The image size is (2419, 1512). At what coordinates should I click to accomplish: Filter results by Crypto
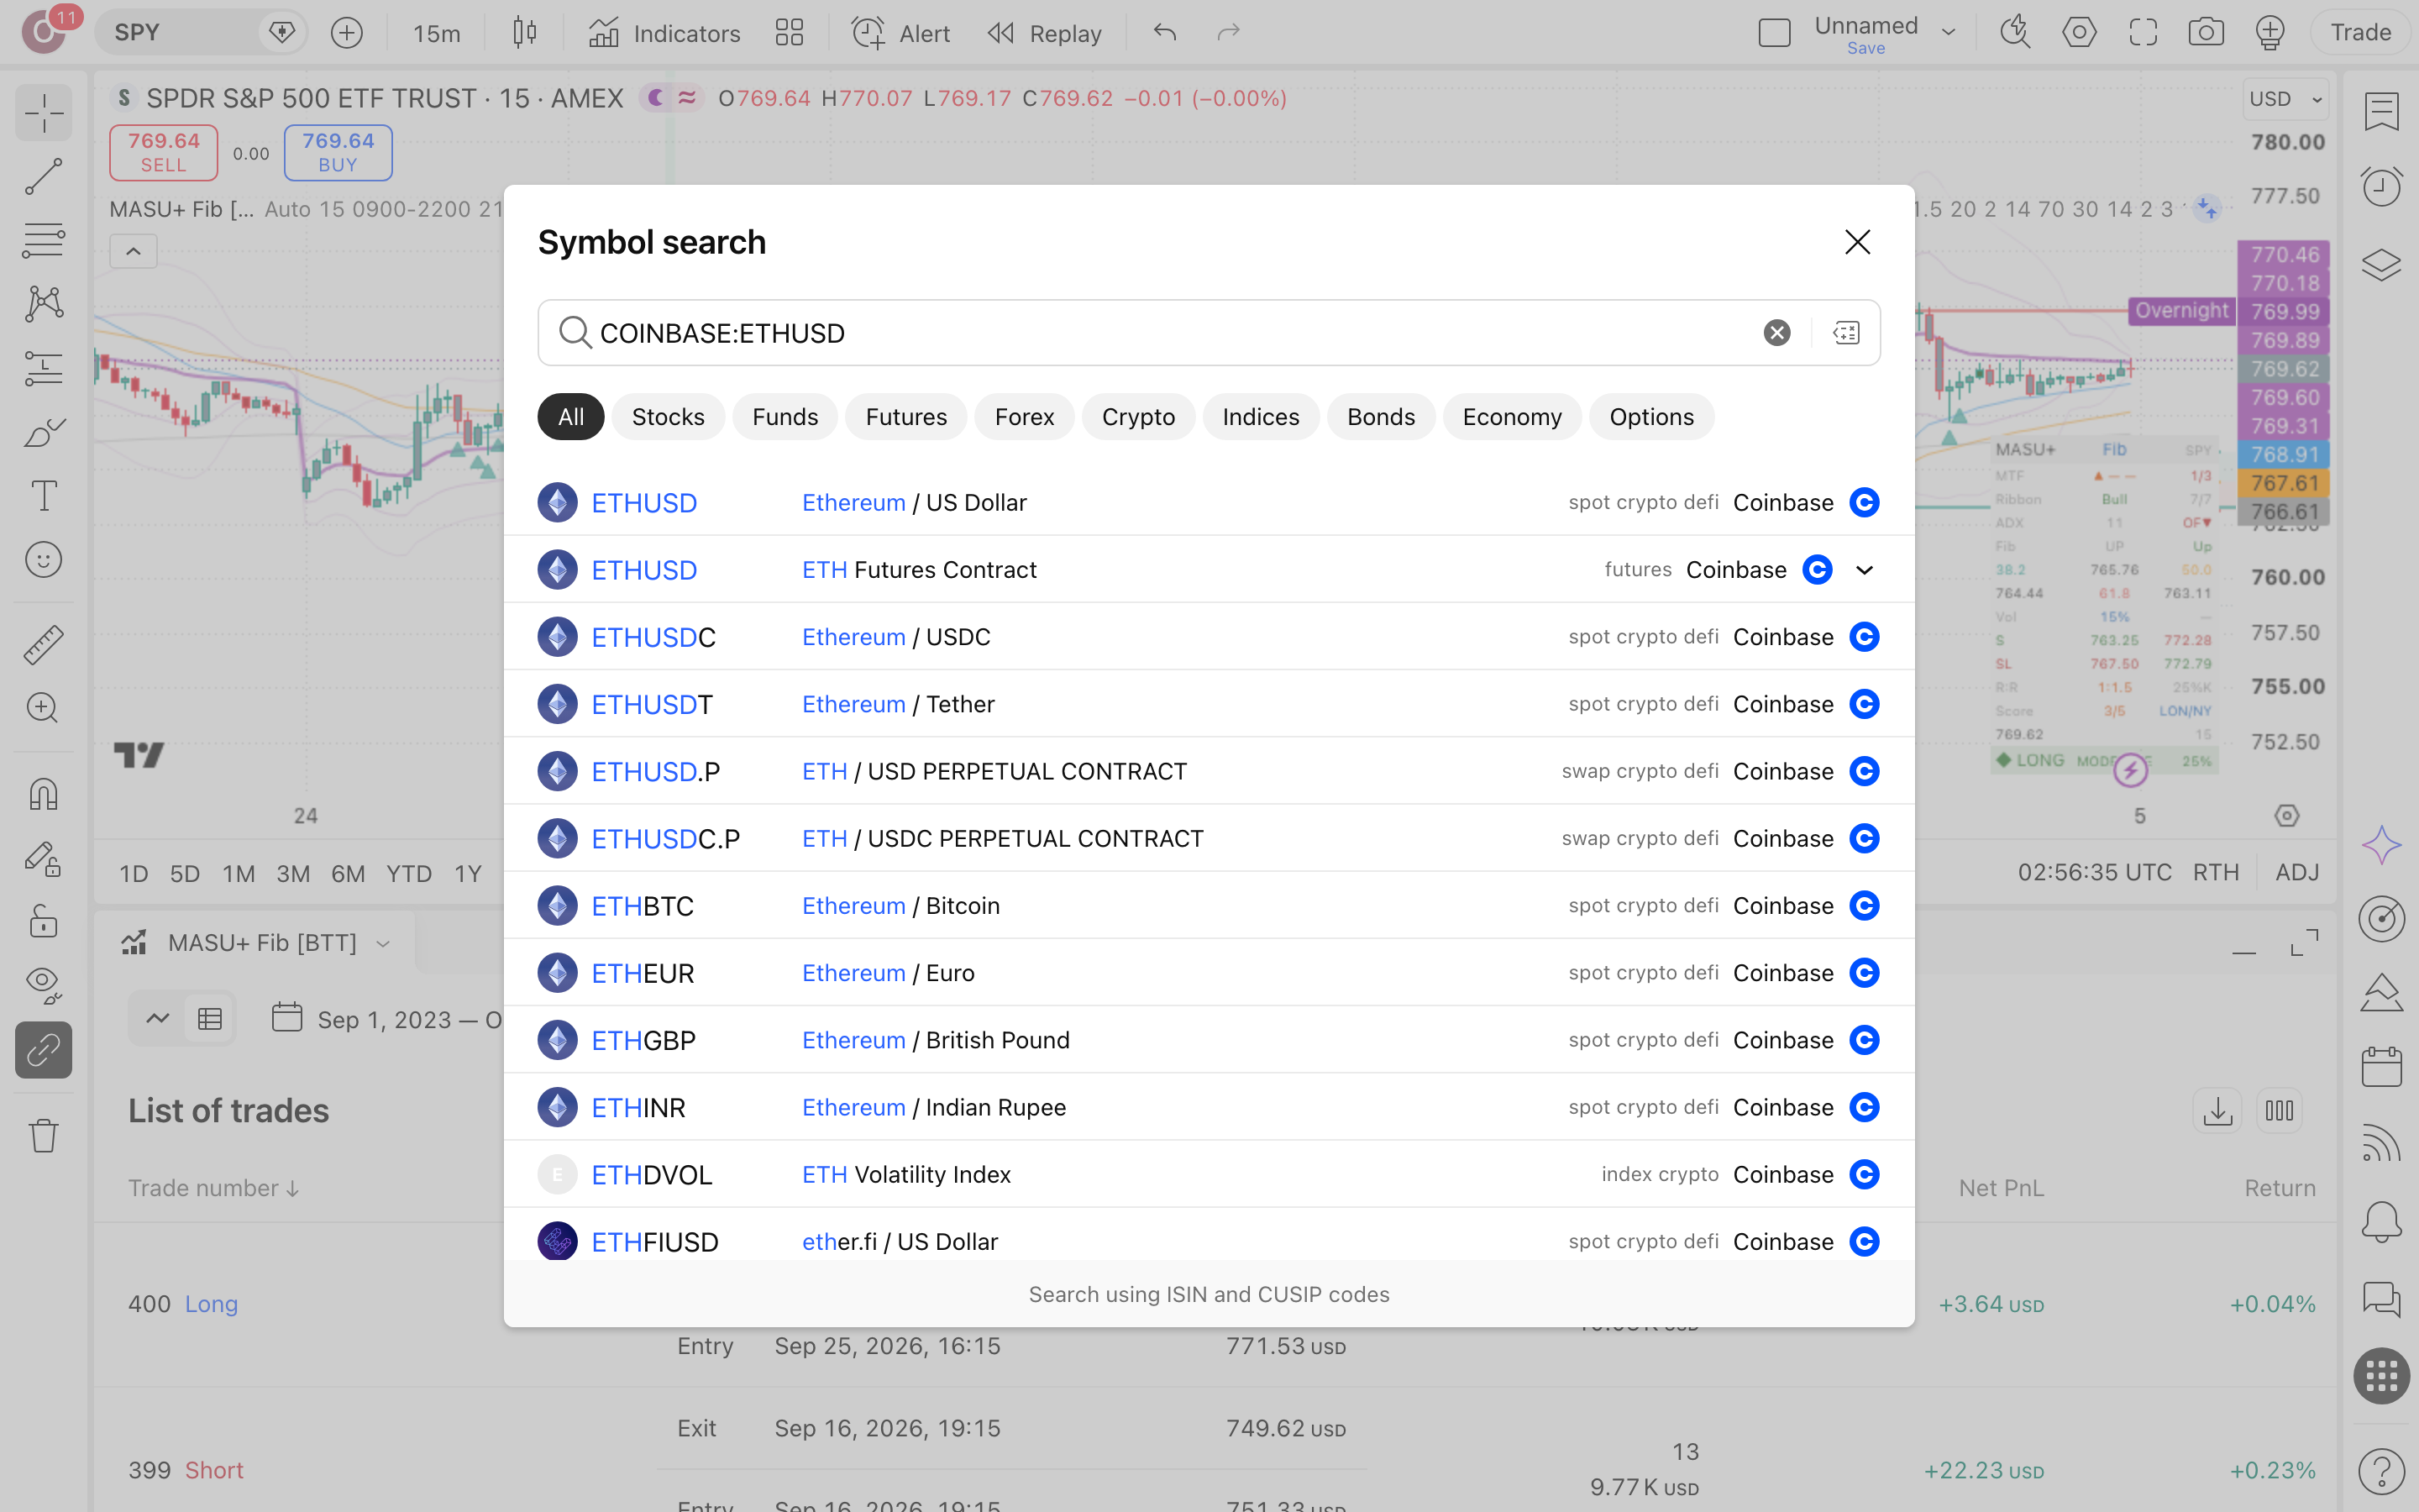pos(1137,417)
